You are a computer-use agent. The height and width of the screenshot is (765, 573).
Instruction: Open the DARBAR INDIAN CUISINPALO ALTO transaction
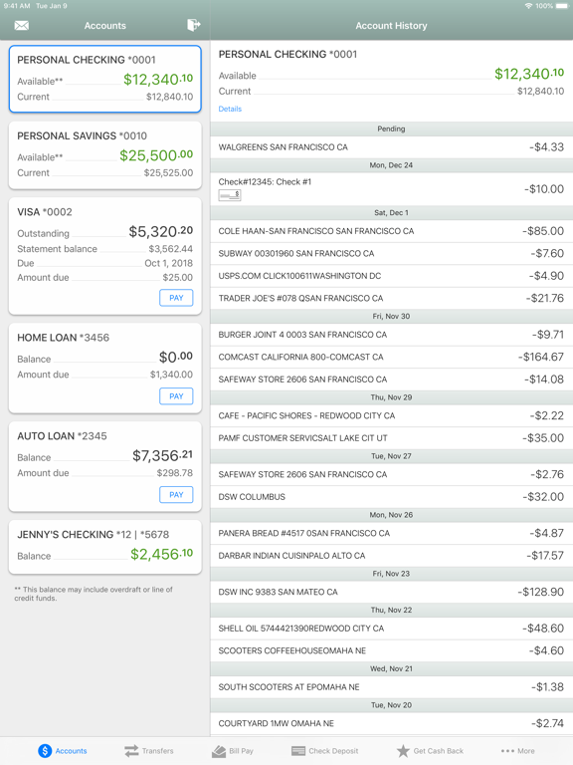tap(392, 555)
